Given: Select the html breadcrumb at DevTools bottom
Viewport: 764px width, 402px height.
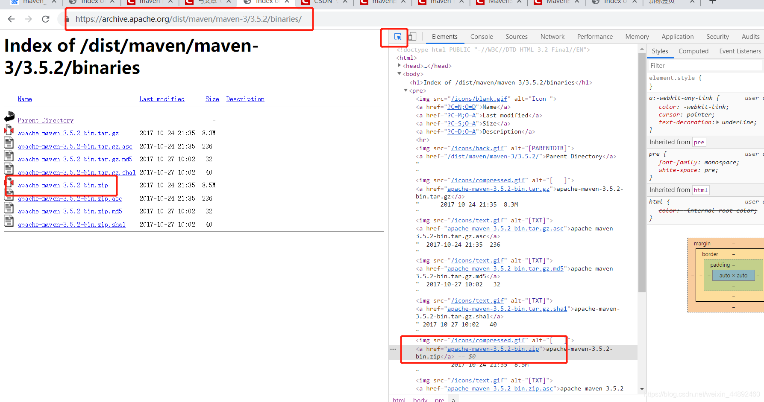Looking at the screenshot, I should click(x=399, y=400).
